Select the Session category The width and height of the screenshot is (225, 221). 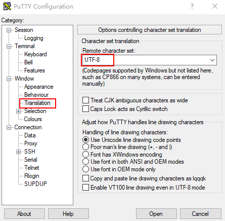click(x=24, y=30)
